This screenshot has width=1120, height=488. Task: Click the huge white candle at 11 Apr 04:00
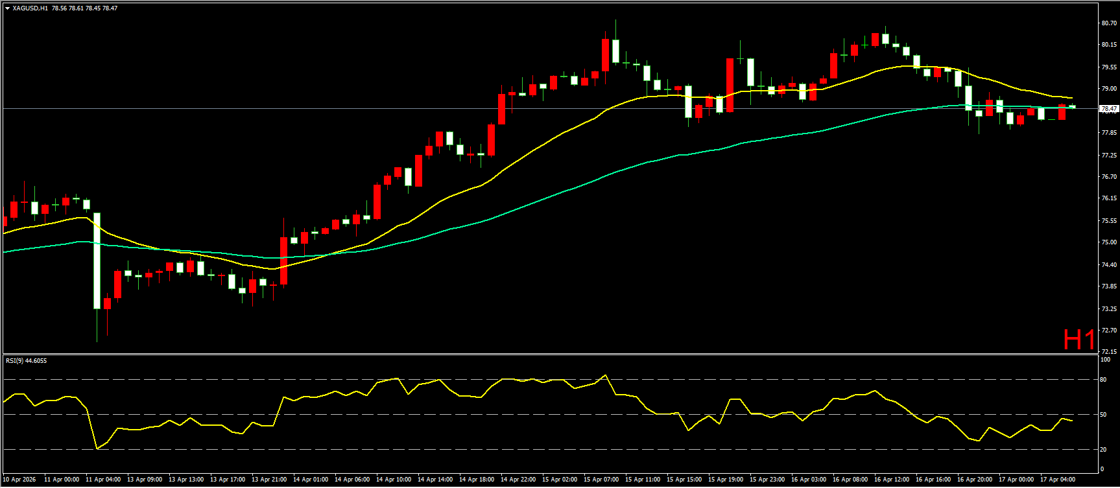(x=97, y=261)
